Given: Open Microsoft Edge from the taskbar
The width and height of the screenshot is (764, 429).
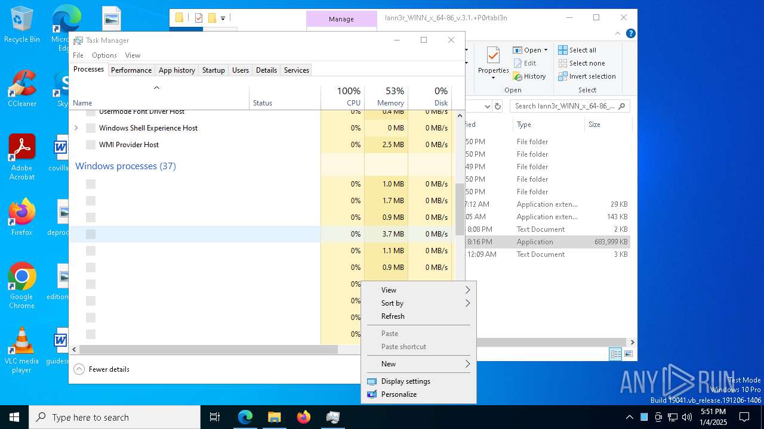Looking at the screenshot, I should point(245,417).
